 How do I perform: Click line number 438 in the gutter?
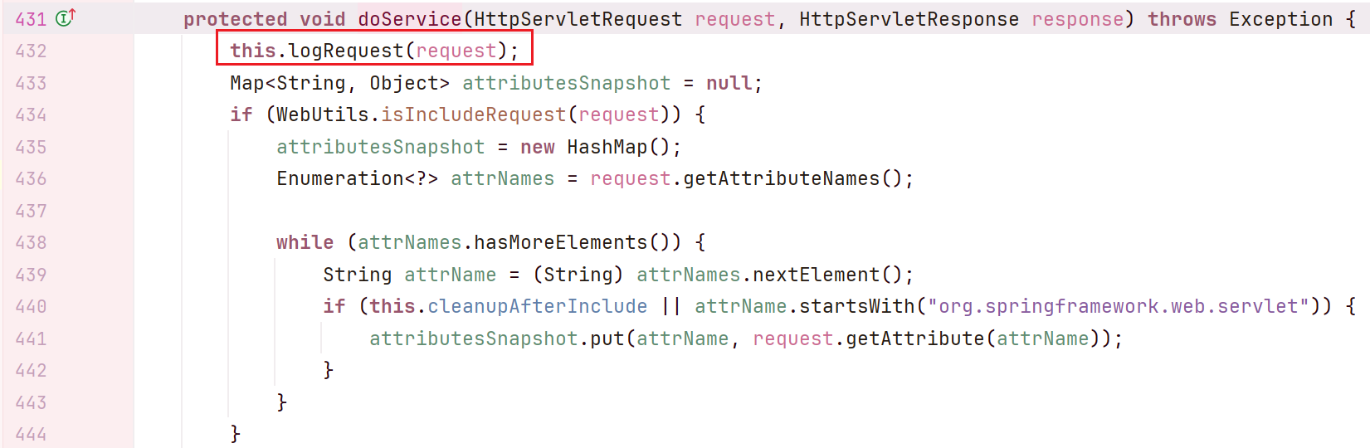point(31,243)
